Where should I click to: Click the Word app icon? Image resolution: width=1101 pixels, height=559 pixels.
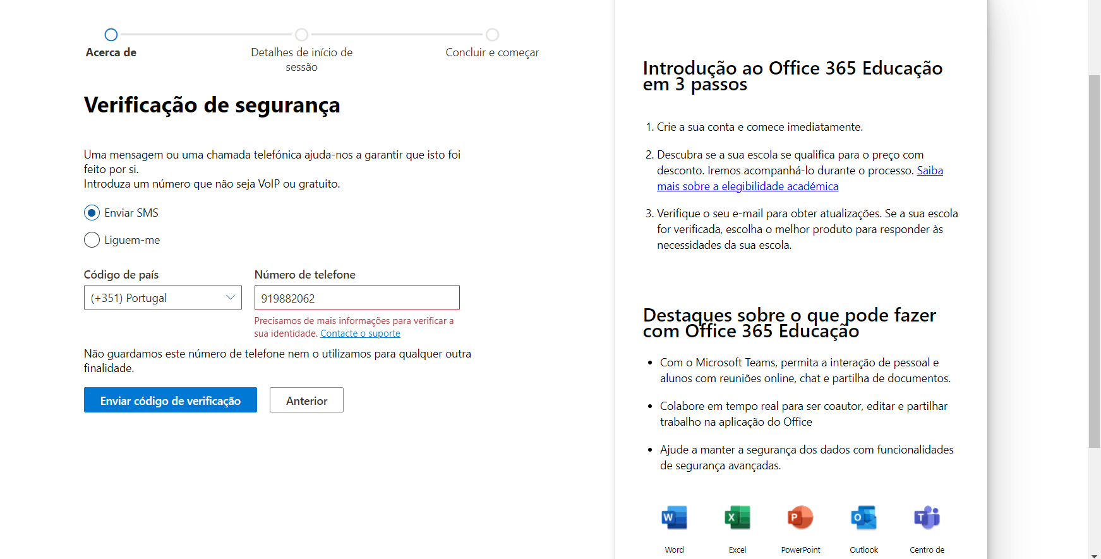point(674,518)
